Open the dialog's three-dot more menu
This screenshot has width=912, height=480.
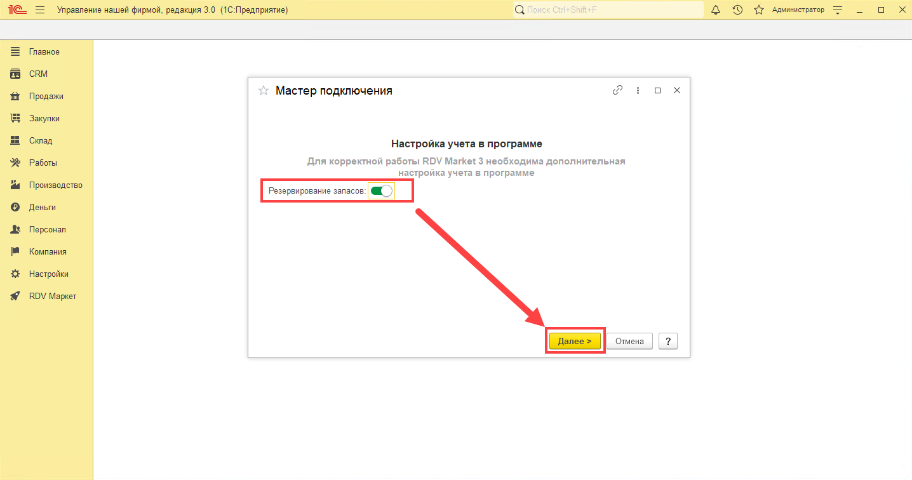[x=638, y=90]
